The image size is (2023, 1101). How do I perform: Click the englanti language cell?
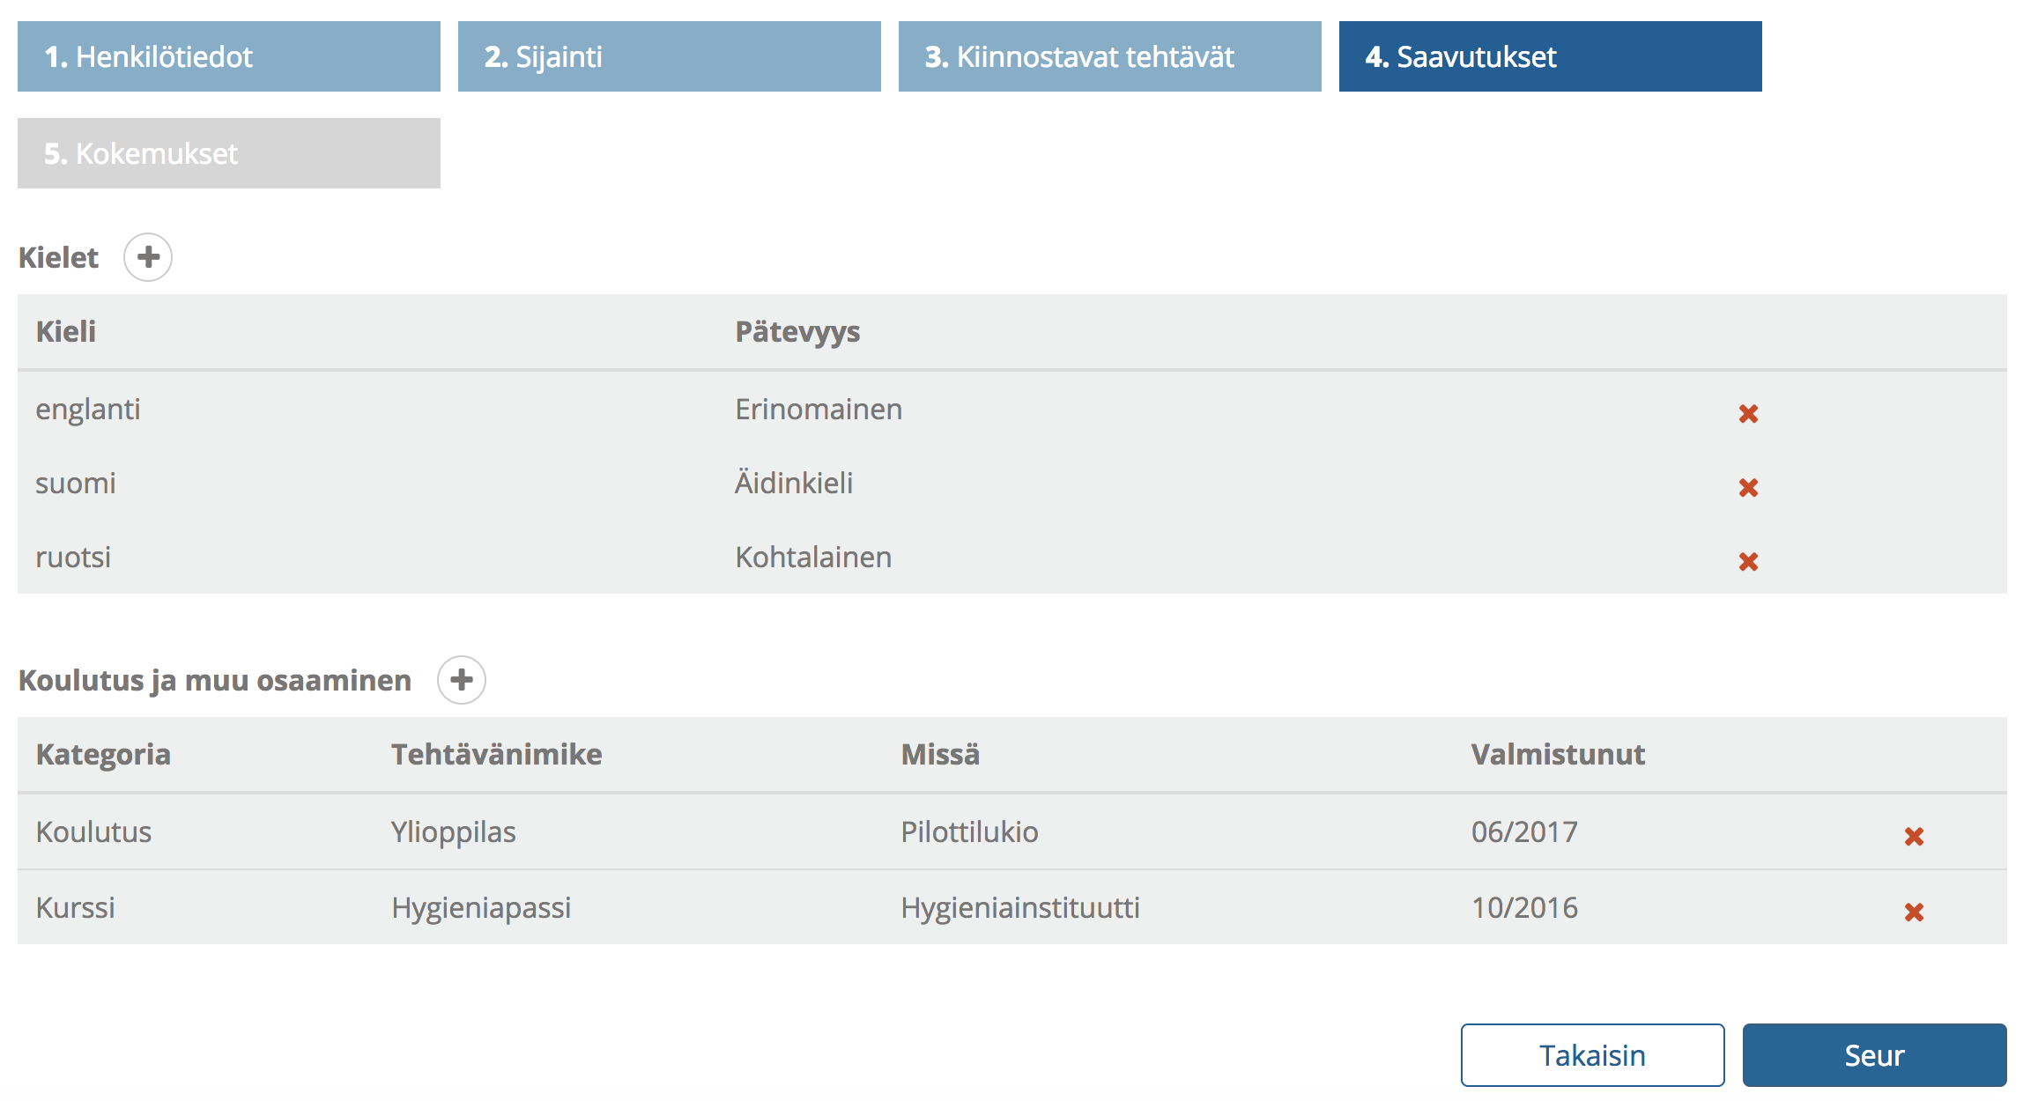88,410
